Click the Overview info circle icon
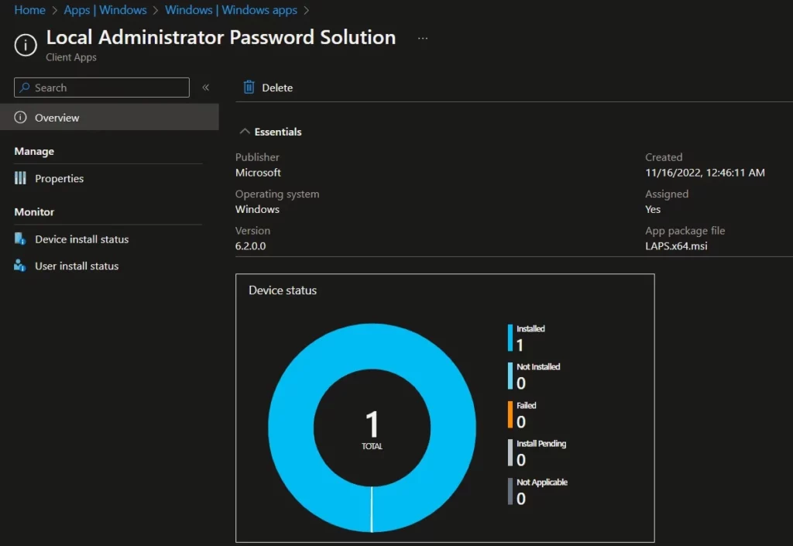793x546 pixels. pyautogui.click(x=20, y=117)
